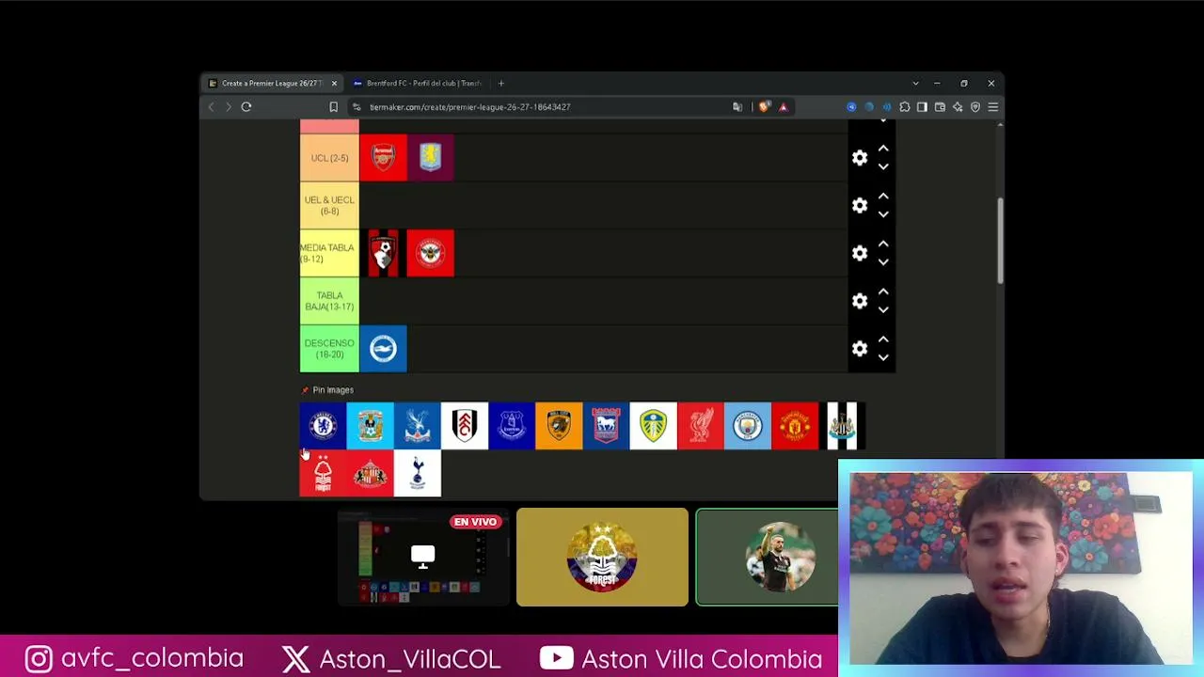Screen dimensions: 1204x677
Task: Expand the tab search dropdown
Action: tap(915, 84)
